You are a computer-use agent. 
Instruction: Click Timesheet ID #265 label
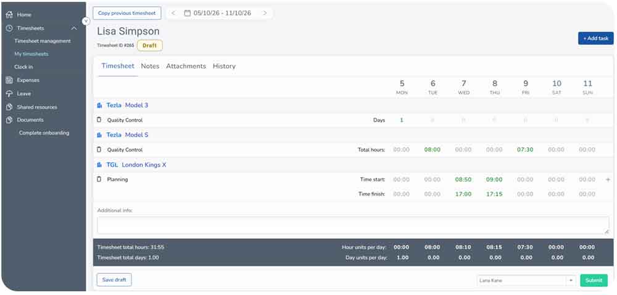click(x=115, y=46)
